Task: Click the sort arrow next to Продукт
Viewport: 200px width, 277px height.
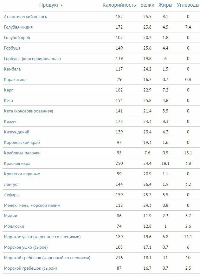Action: pyautogui.click(x=62, y=5)
